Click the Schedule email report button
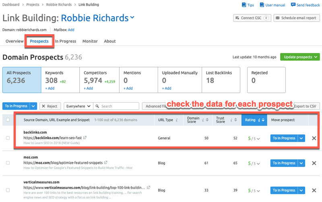 296,18
